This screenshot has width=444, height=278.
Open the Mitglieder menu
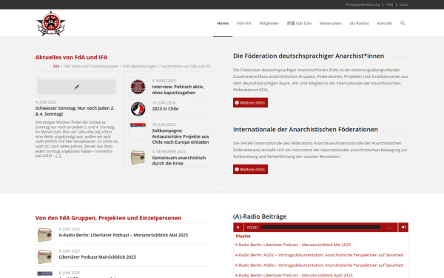[269, 23]
